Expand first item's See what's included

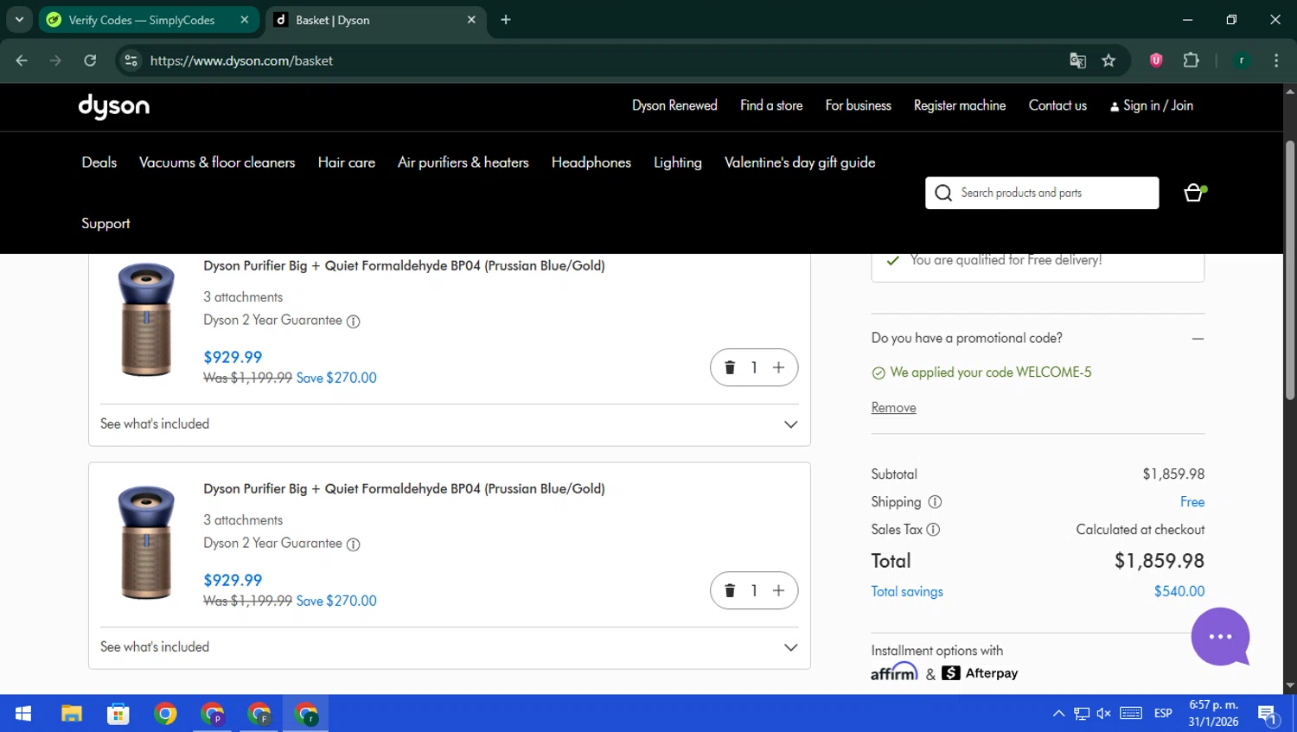pos(449,424)
